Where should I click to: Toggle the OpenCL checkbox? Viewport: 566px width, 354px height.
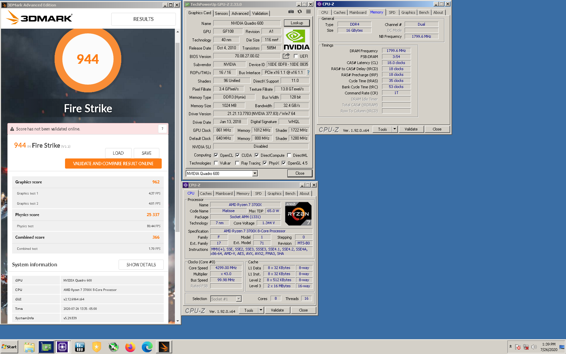216,155
